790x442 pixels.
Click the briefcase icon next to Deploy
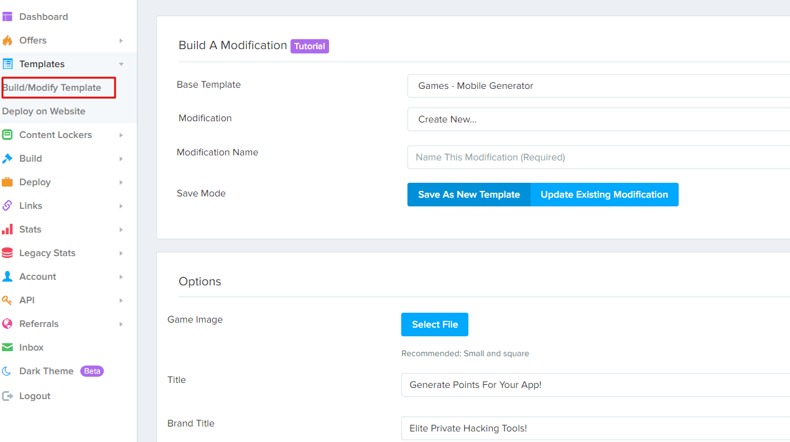(x=7, y=182)
